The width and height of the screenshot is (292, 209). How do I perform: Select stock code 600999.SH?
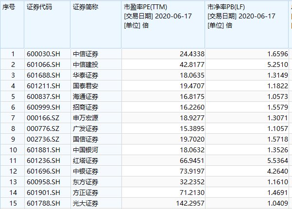(x=43, y=107)
